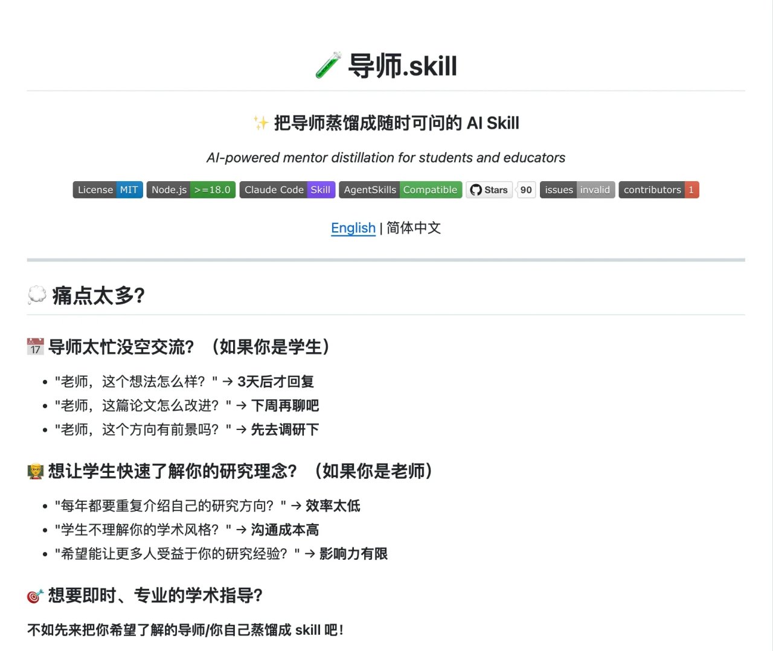Image resolution: width=773 pixels, height=651 pixels.
Task: Open the stars count 90
Action: (x=526, y=190)
